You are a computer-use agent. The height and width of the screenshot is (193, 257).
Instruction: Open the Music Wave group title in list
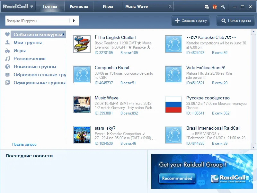pos(107,98)
